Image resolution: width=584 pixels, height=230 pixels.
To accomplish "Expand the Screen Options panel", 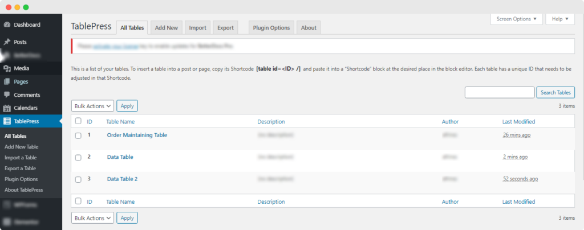I will click(x=516, y=19).
